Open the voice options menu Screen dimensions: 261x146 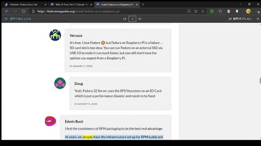(x=240, y=19)
